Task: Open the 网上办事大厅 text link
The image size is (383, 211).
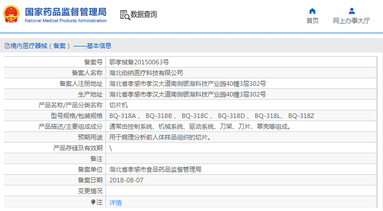Action: point(351,20)
